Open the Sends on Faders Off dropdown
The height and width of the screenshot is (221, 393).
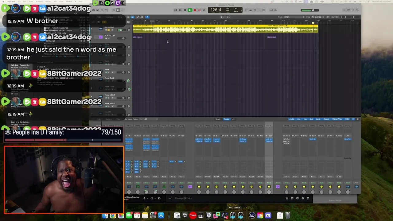click(x=151, y=119)
